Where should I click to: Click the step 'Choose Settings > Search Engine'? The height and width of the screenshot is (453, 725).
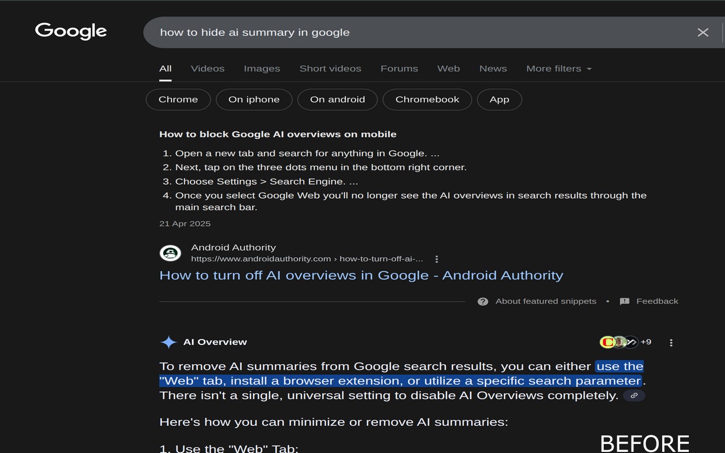(267, 182)
